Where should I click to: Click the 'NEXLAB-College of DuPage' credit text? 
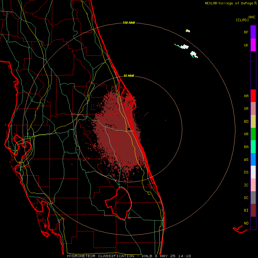229,3
